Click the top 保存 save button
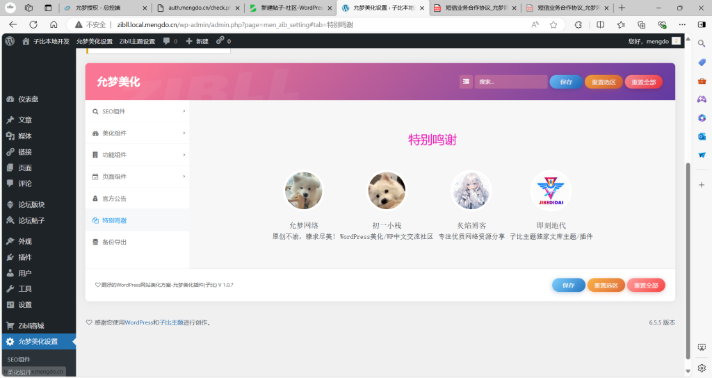The height and width of the screenshot is (378, 712). point(566,82)
